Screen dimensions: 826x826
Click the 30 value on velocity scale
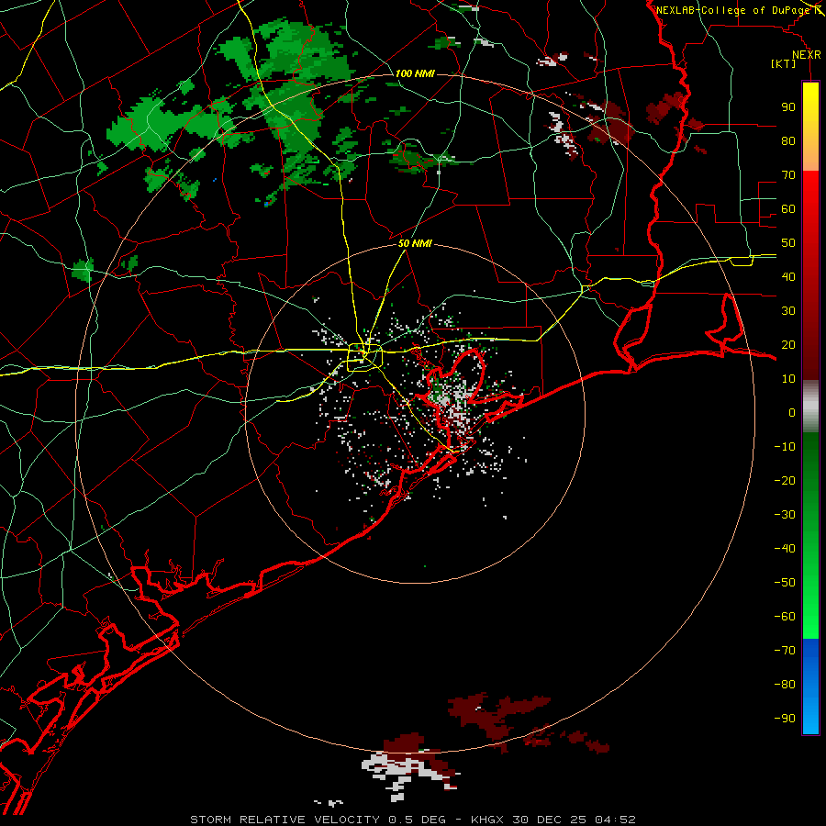tap(788, 311)
